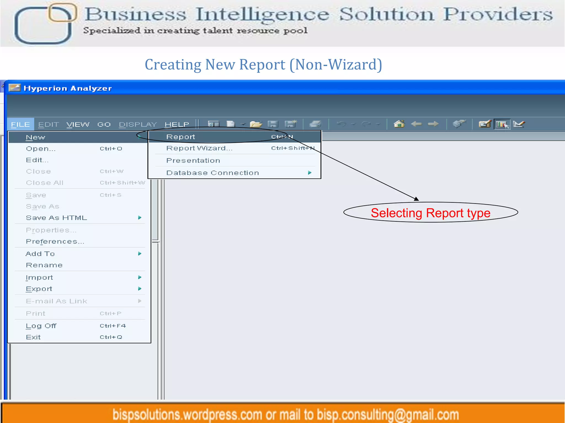The height and width of the screenshot is (423, 565).
Task: Click the Open folder toolbar icon
Action: [x=256, y=124]
